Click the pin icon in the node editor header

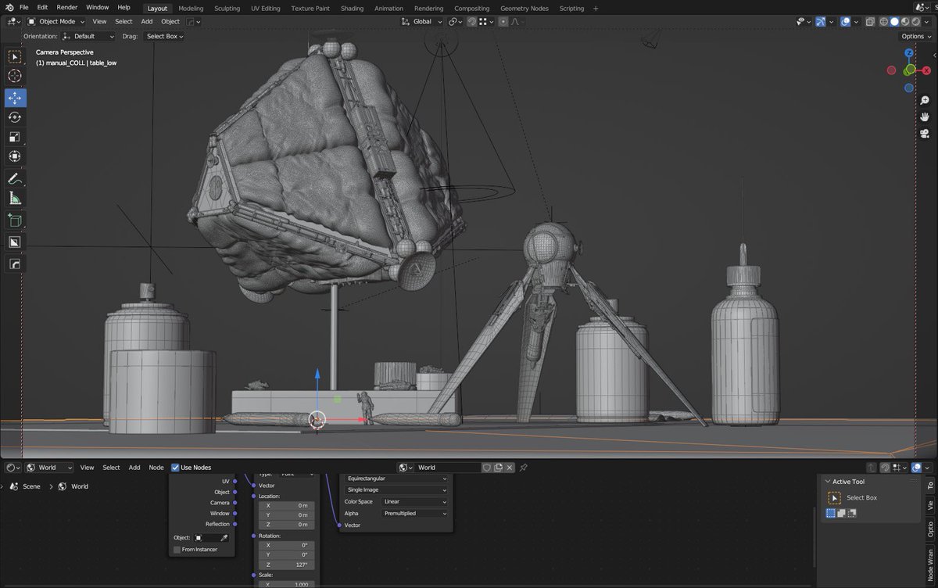click(x=524, y=468)
